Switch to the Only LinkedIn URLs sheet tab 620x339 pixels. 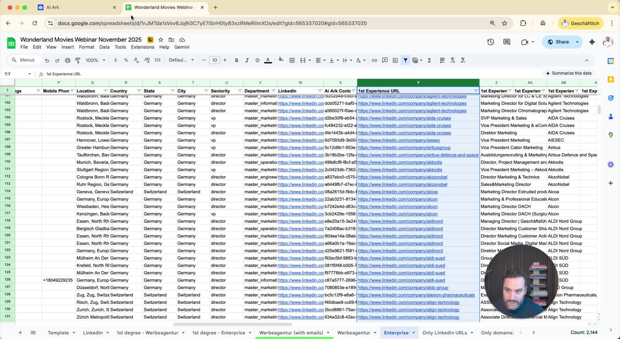[x=444, y=333]
